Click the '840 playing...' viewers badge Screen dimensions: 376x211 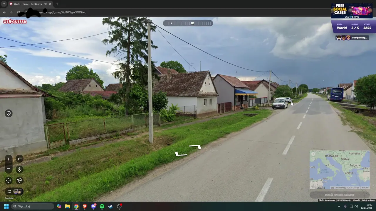tap(352, 38)
